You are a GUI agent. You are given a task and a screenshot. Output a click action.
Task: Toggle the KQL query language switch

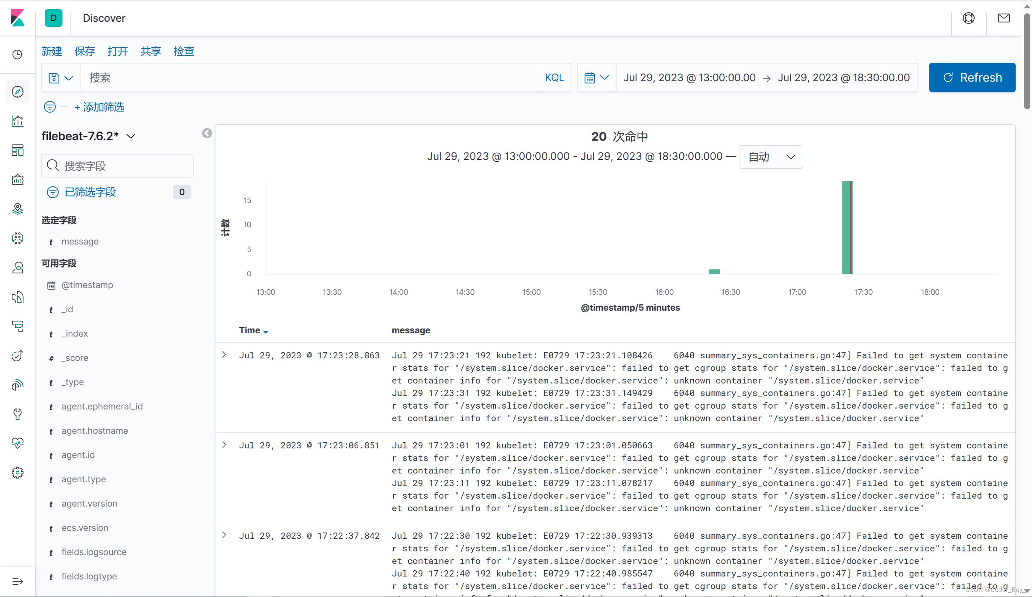pos(554,78)
